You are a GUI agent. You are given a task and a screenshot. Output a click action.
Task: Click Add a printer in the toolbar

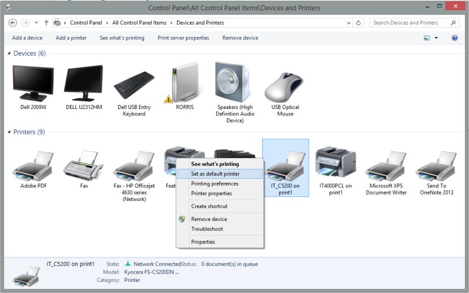point(71,38)
